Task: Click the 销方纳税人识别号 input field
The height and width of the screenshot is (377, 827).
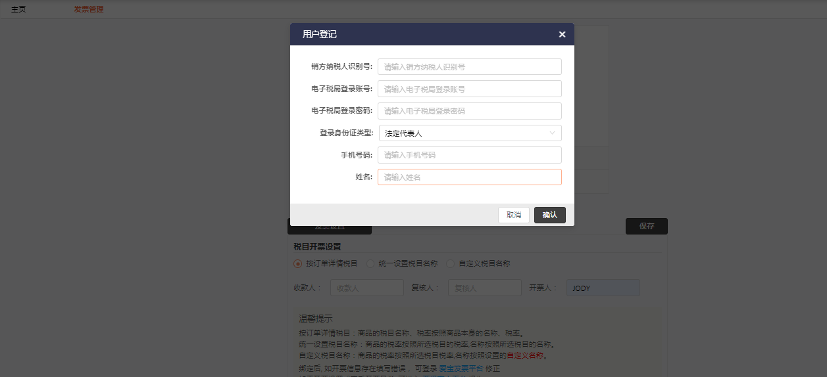Action: click(470, 67)
